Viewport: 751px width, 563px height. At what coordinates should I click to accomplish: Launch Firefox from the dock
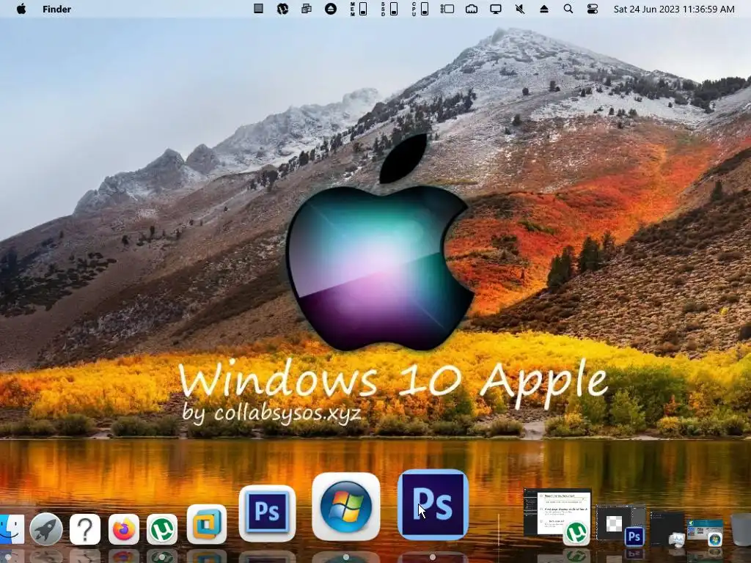point(123,529)
